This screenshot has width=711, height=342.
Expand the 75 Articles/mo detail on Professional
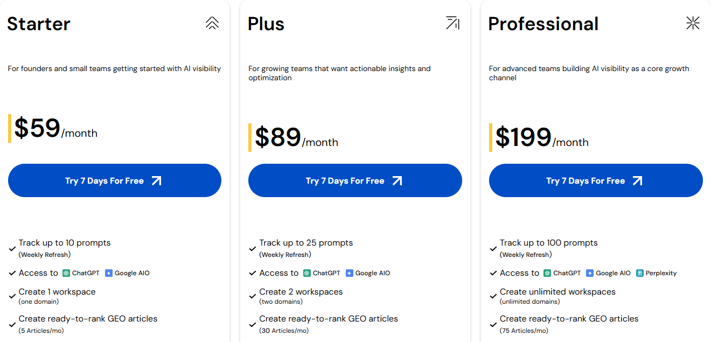(525, 330)
